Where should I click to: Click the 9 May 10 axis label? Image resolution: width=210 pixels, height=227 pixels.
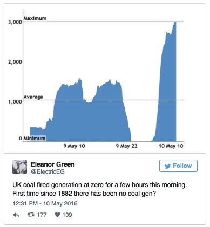tap(74, 146)
